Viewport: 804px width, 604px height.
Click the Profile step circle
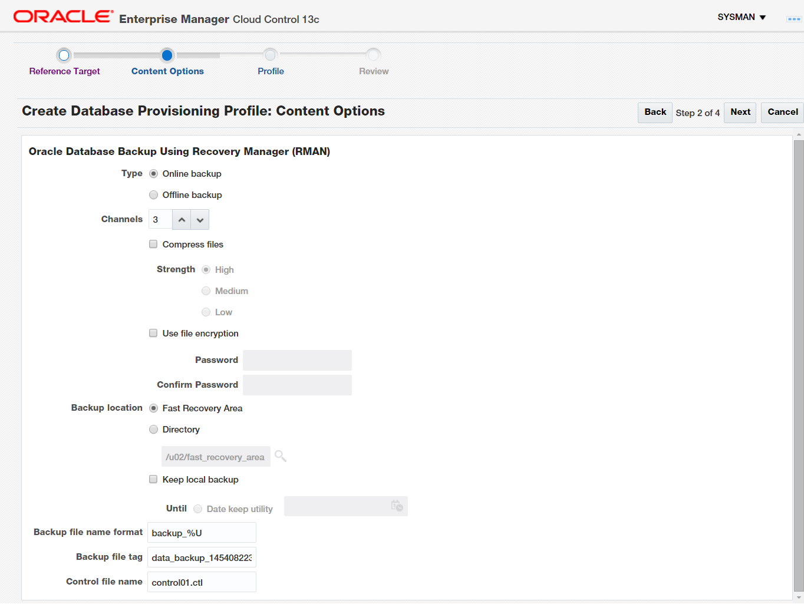(x=270, y=55)
